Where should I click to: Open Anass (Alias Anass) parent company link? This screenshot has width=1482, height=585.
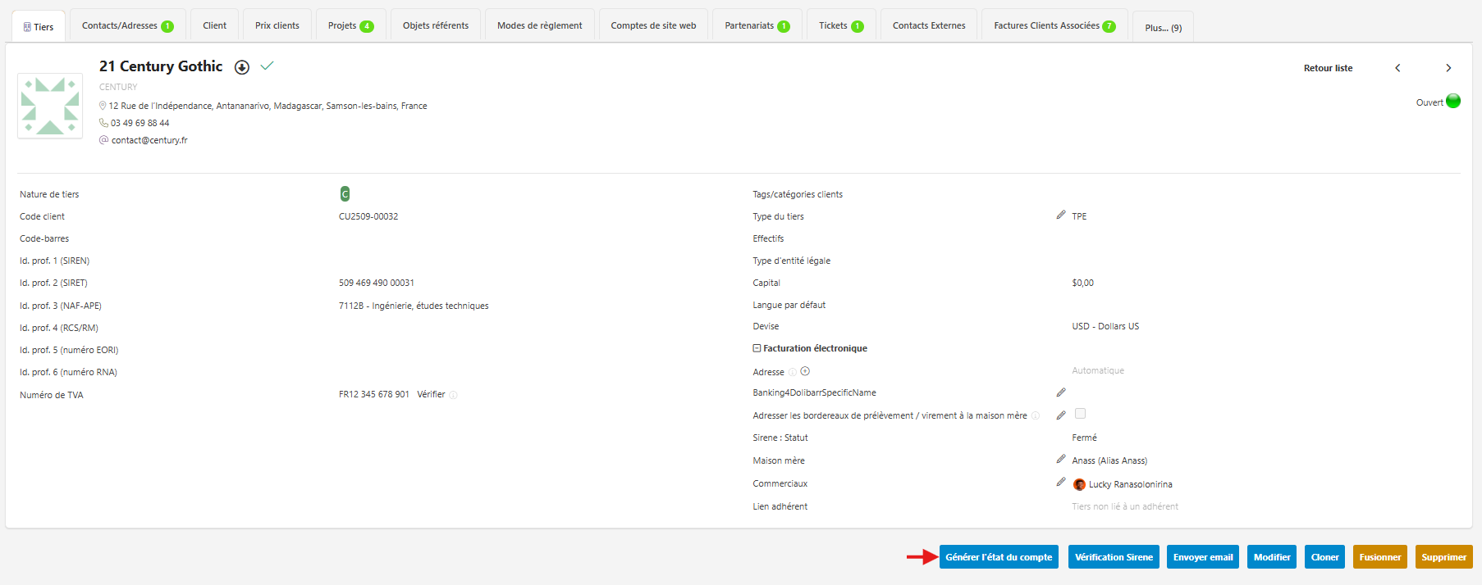[x=1109, y=460]
